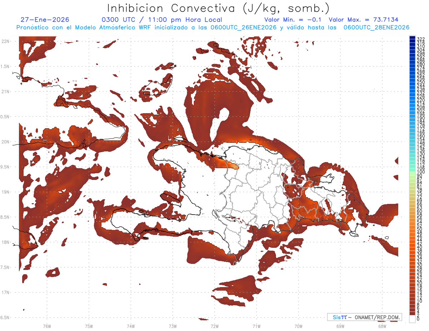
Task: Click the 72W longitude label
Action: pyautogui.click(x=214, y=326)
